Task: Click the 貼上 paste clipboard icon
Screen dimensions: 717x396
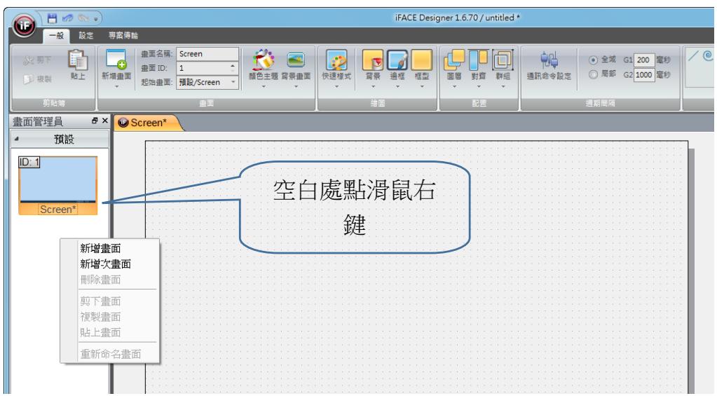Action: pyautogui.click(x=78, y=60)
